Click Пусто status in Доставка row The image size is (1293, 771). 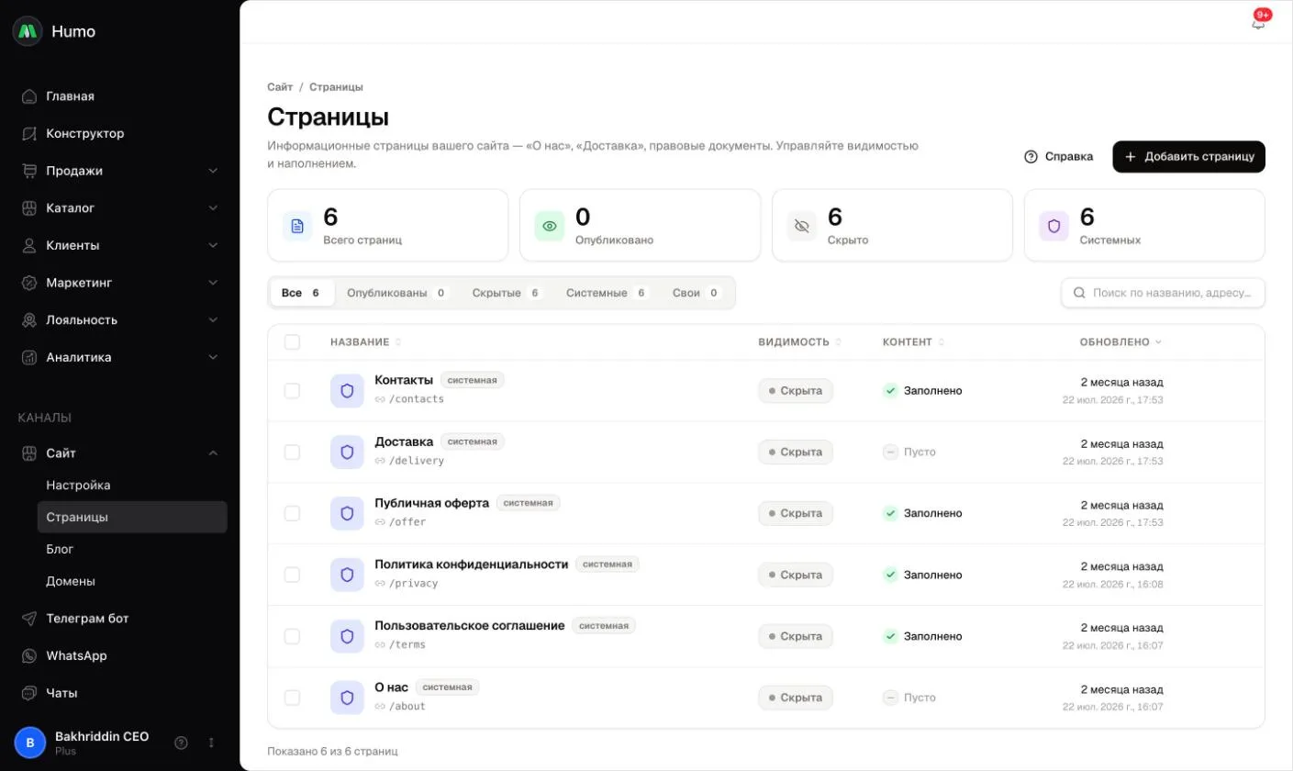[909, 453]
